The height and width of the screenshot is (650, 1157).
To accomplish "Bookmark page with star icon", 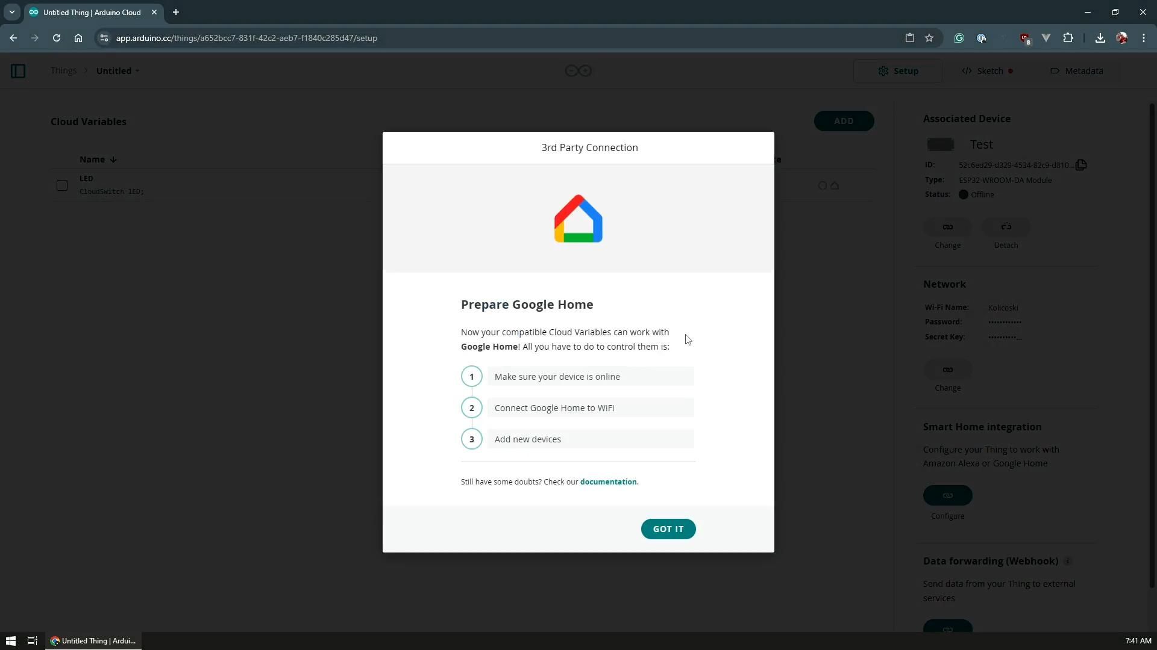I will [x=929, y=38].
